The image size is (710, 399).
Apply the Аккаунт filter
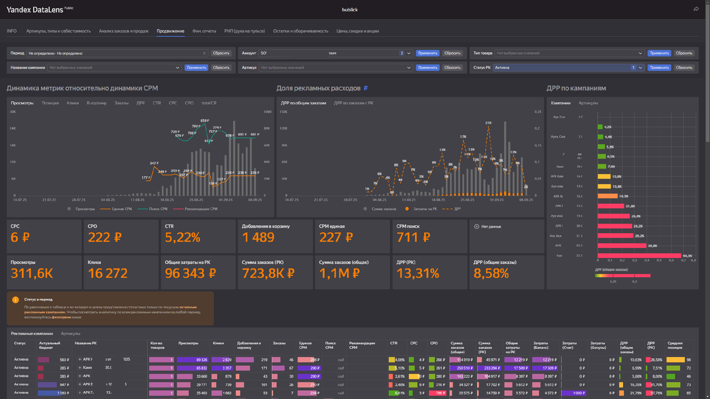tap(428, 53)
